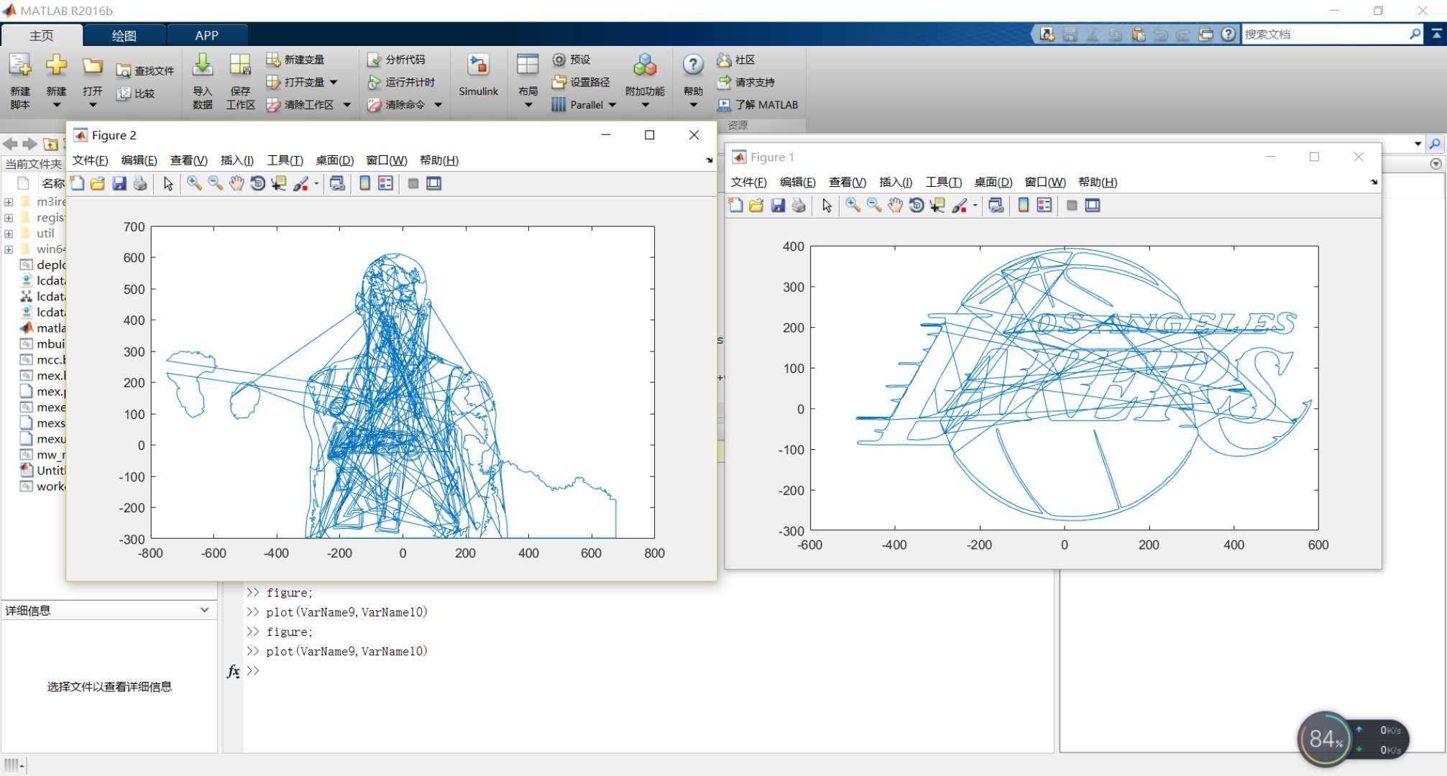
Task: Collapse the details panel chevron
Action: (x=204, y=610)
